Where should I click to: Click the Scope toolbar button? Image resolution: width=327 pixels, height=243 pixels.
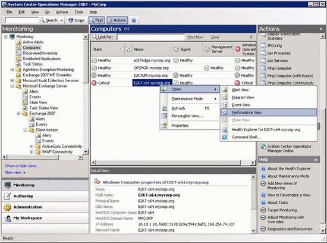[x=77, y=20]
